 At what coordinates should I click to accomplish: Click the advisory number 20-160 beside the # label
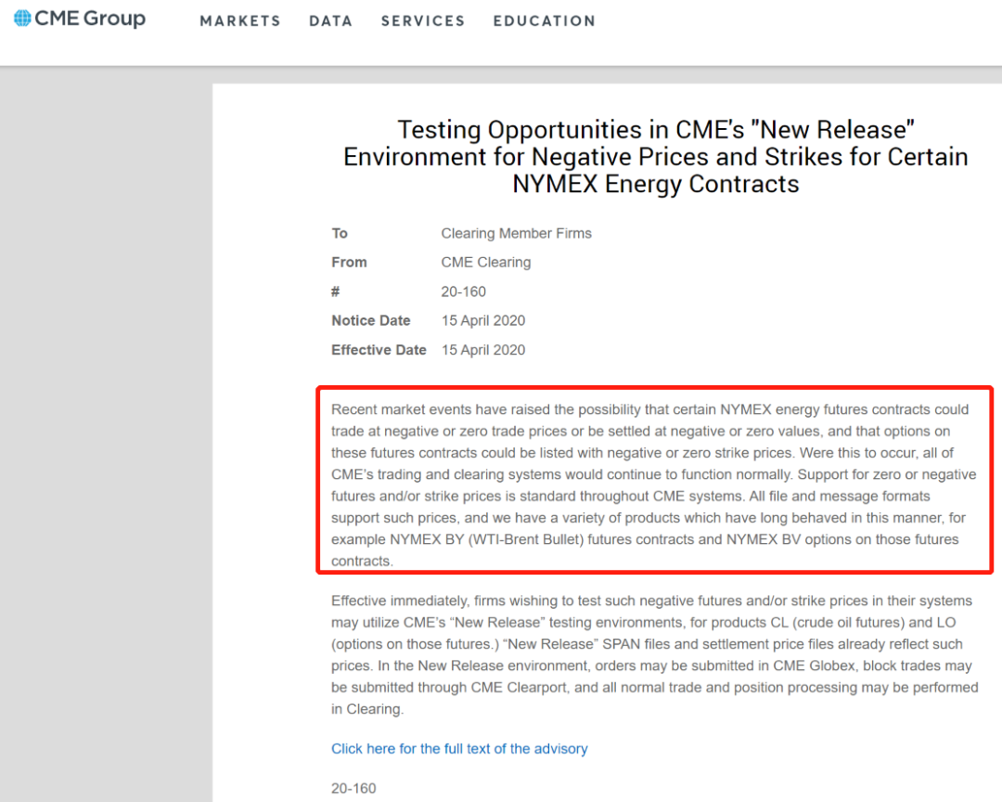tap(463, 291)
